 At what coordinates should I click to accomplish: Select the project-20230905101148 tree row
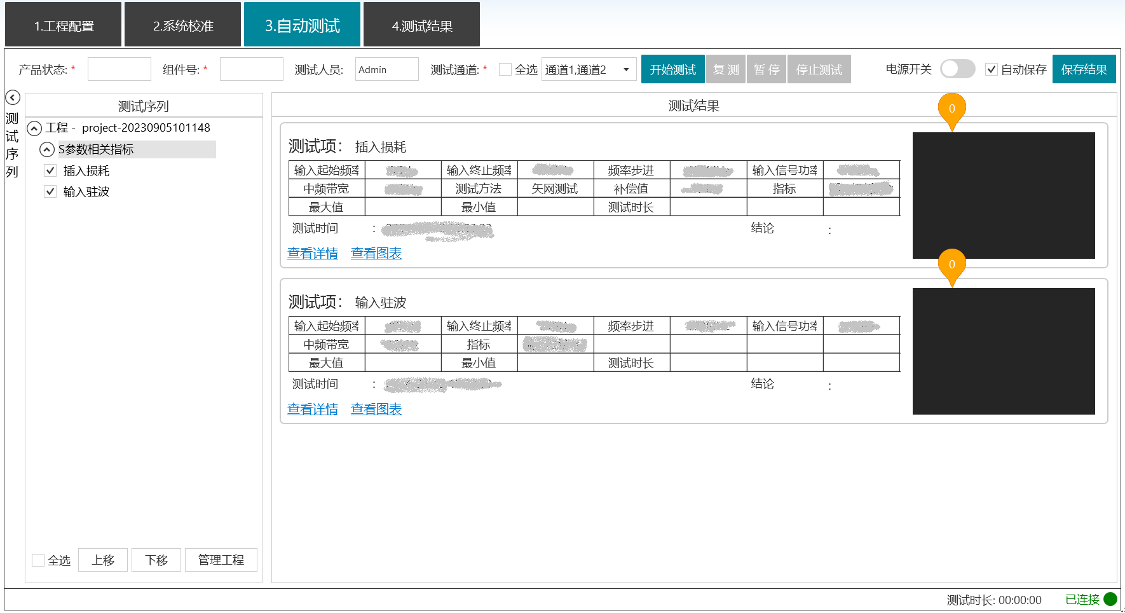pyautogui.click(x=128, y=128)
